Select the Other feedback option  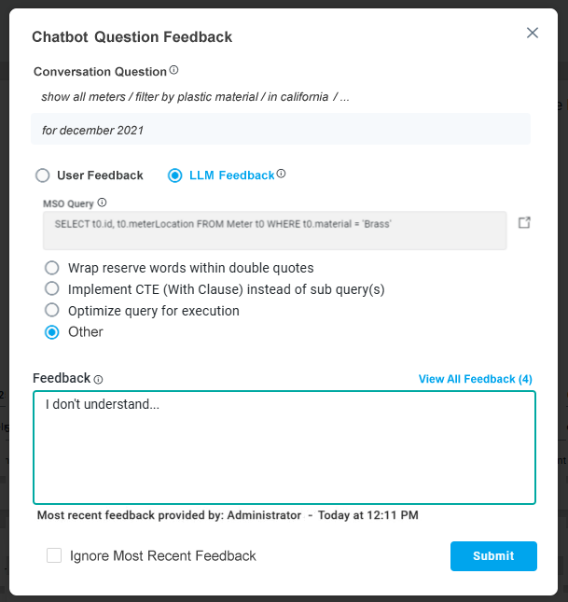click(x=52, y=332)
